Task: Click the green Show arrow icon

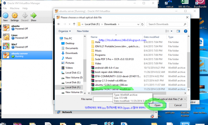Action: (x=33, y=16)
